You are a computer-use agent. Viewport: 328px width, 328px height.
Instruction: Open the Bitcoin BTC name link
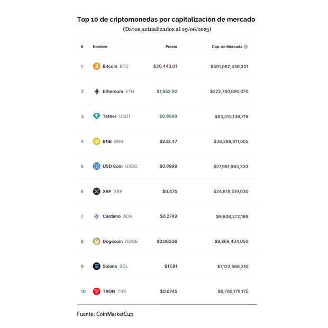[x=115, y=67]
